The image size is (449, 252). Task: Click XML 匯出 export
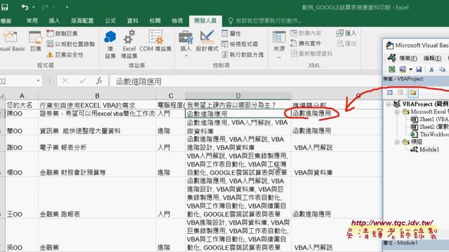coord(346,43)
